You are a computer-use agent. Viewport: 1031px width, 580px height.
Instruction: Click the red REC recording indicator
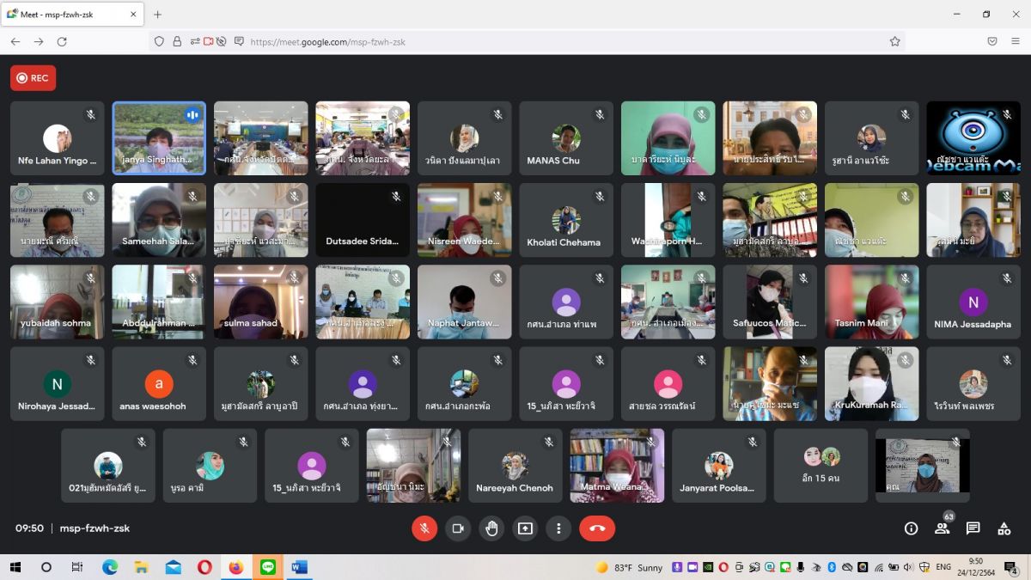pos(33,78)
